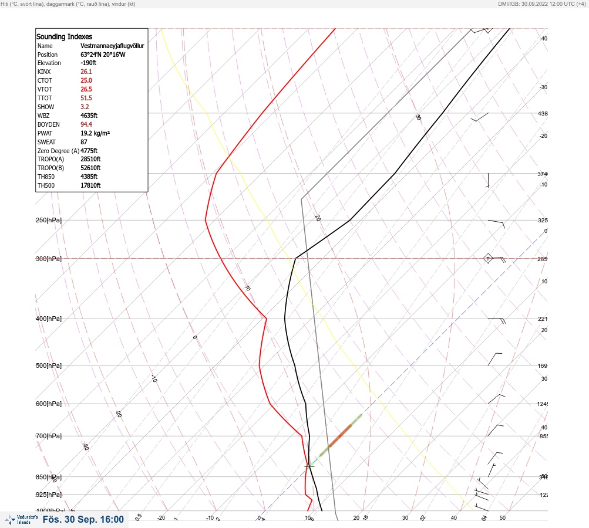
Task: Select elevation value -190ft
Action: [x=88, y=63]
